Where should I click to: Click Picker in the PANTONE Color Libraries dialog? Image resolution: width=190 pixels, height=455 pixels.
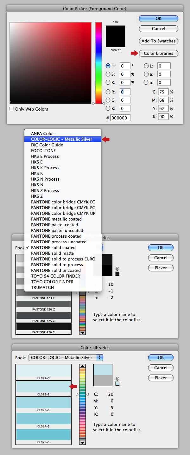[161, 268]
